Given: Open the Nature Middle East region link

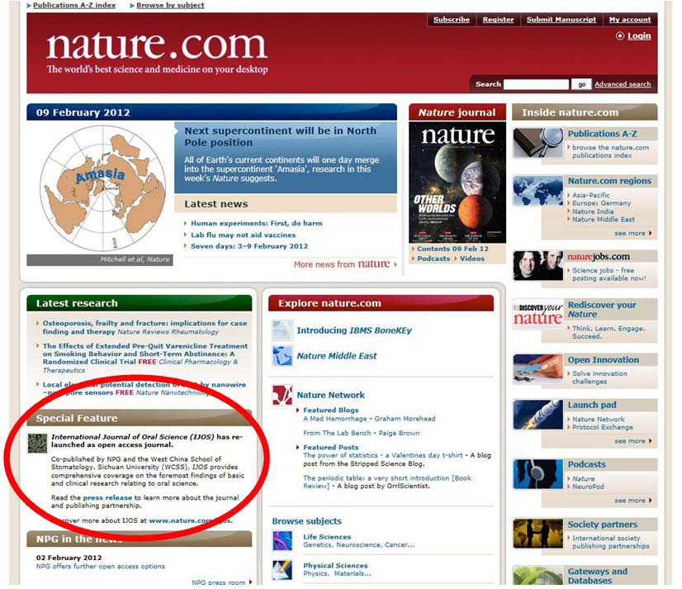Looking at the screenshot, I should (604, 220).
